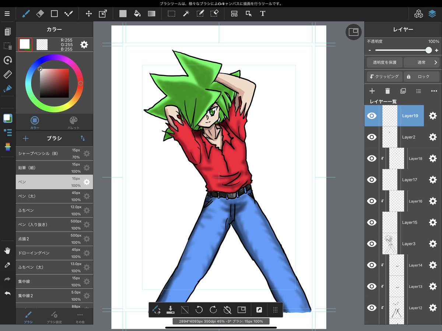The width and height of the screenshot is (442, 331).
Task: Hide Layer15 with its eye icon
Action: (372, 222)
